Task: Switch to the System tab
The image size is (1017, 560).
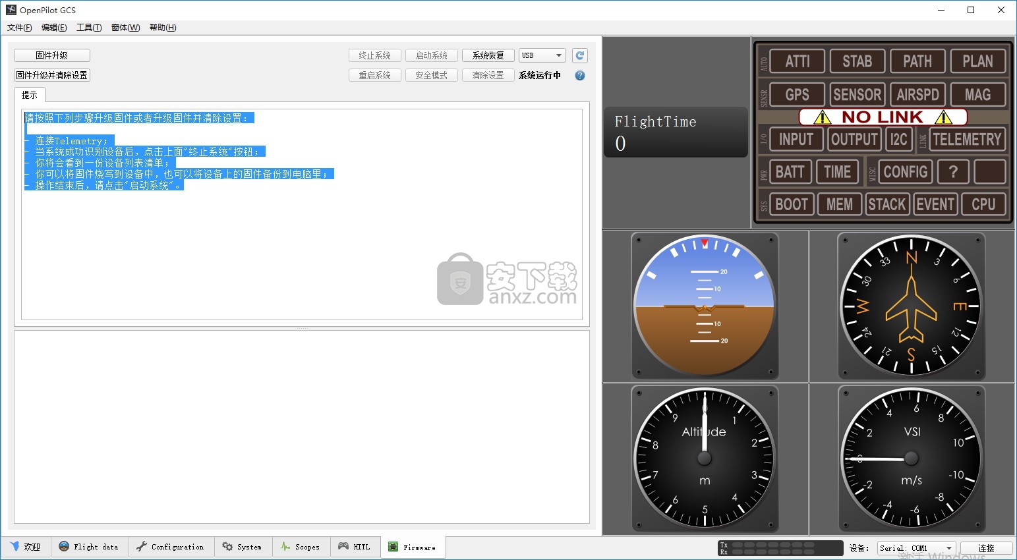Action: click(x=243, y=547)
